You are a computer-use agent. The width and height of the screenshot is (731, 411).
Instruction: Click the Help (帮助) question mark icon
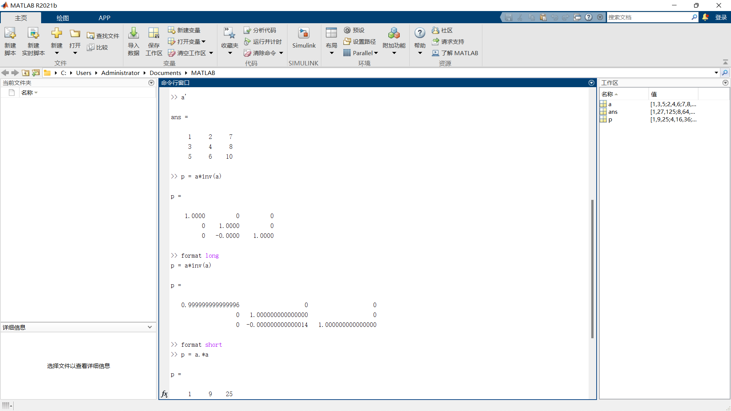(420, 33)
